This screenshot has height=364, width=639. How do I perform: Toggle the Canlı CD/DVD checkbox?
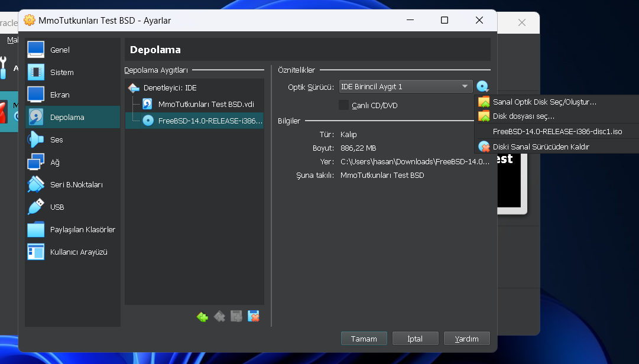[343, 105]
